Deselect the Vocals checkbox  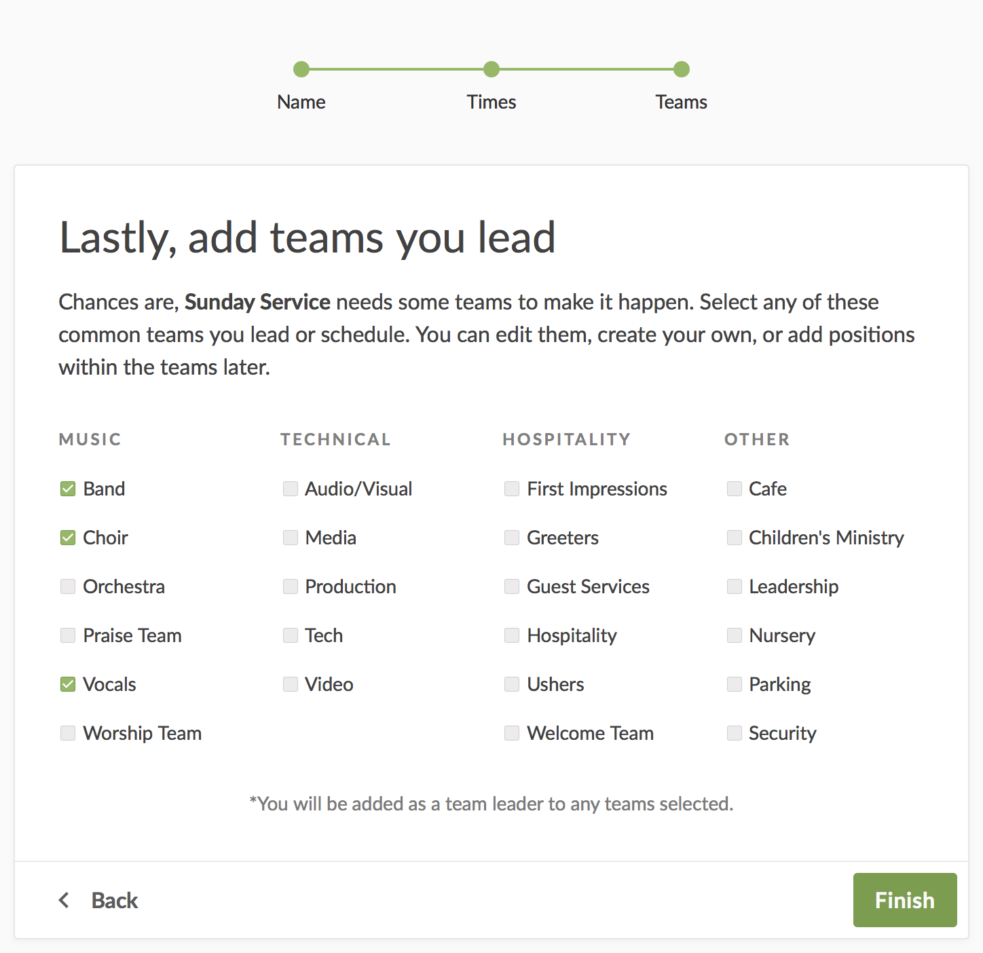68,684
